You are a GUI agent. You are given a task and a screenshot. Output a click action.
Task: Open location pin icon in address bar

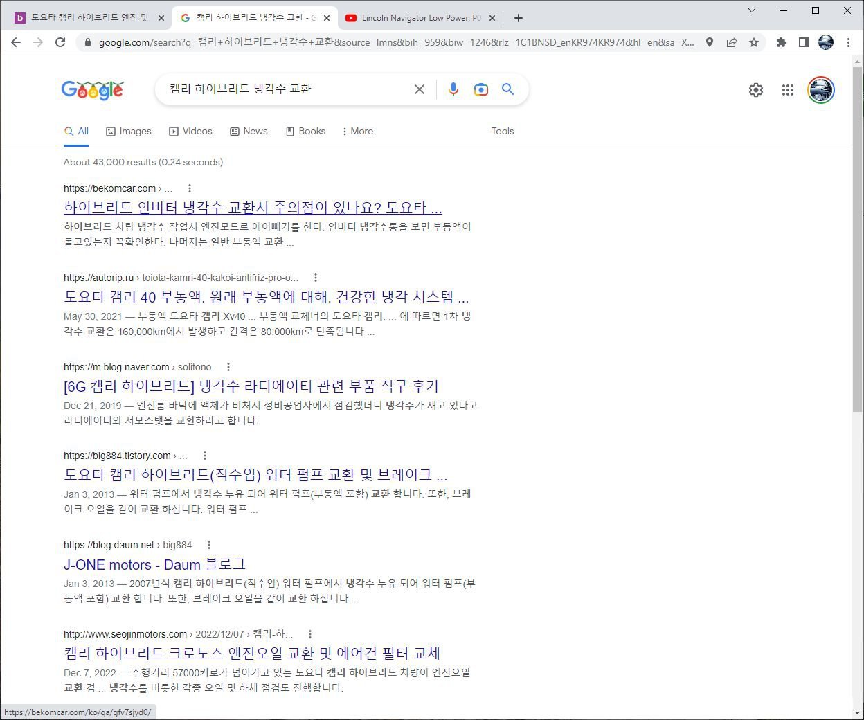(x=710, y=42)
